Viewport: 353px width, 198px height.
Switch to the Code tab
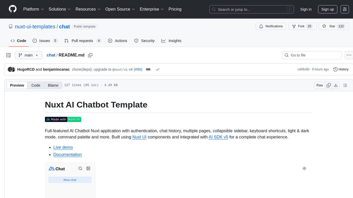pos(18,41)
